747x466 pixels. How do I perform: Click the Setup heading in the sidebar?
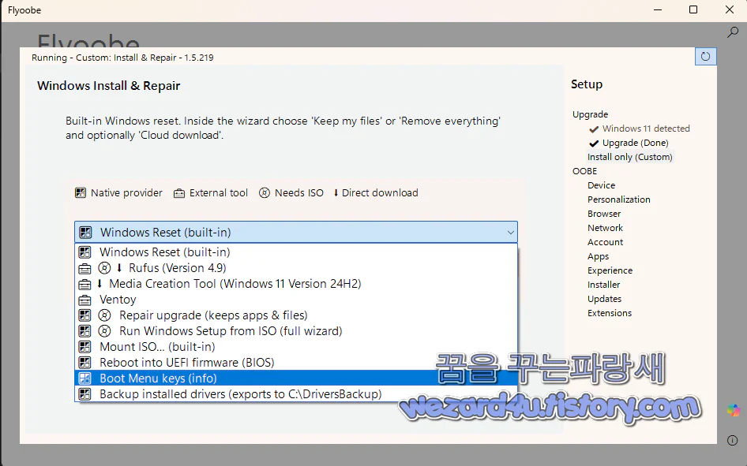pos(587,84)
